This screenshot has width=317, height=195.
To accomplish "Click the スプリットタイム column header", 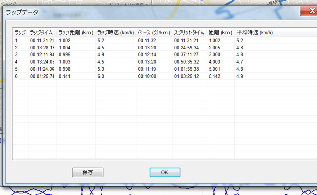I will click(189, 32).
